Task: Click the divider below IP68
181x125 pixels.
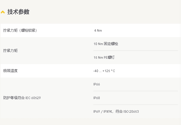Action: [x=136, y=105]
